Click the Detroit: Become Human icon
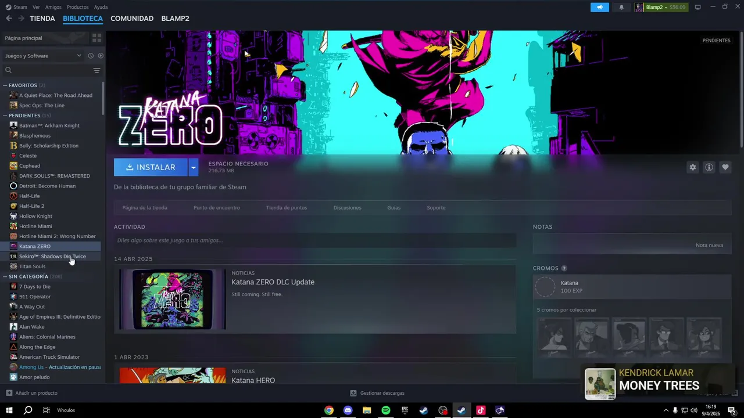This screenshot has height=418, width=744. (13, 186)
